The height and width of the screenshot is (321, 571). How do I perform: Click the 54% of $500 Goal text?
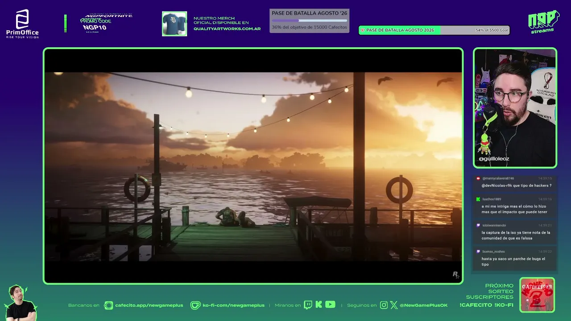pos(492,30)
